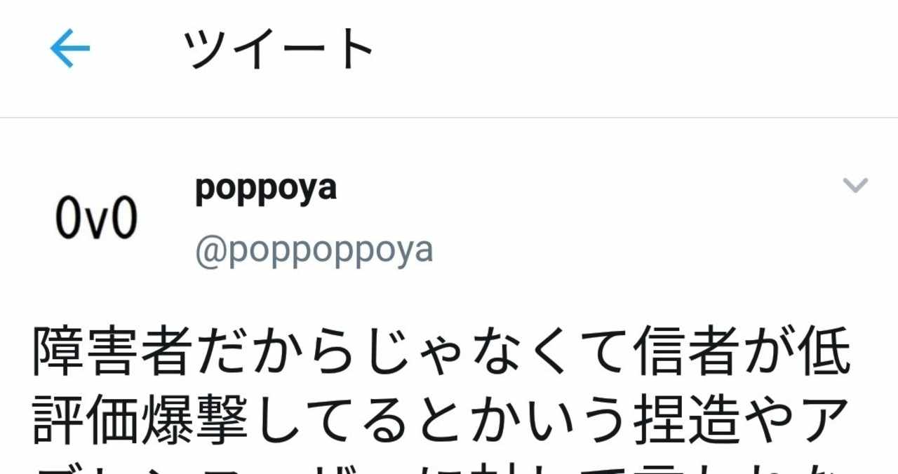Viewport: 898px width, 474px height.
Task: Select the tweet's first text line
Action: (442, 351)
